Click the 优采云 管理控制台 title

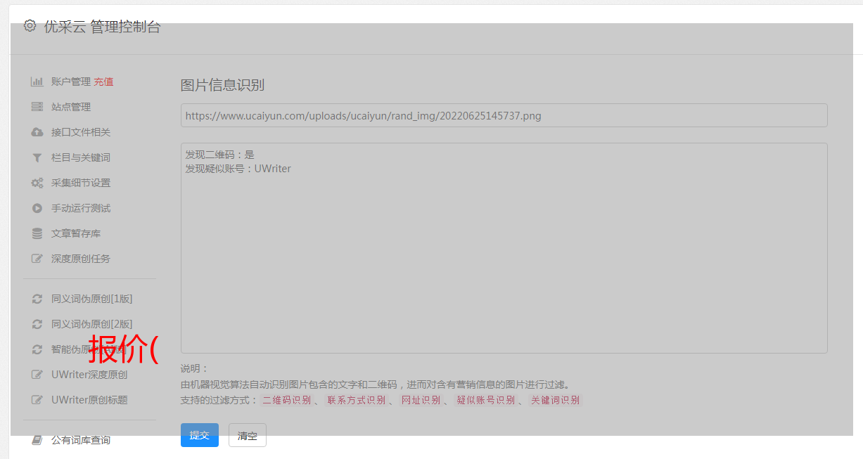click(102, 27)
